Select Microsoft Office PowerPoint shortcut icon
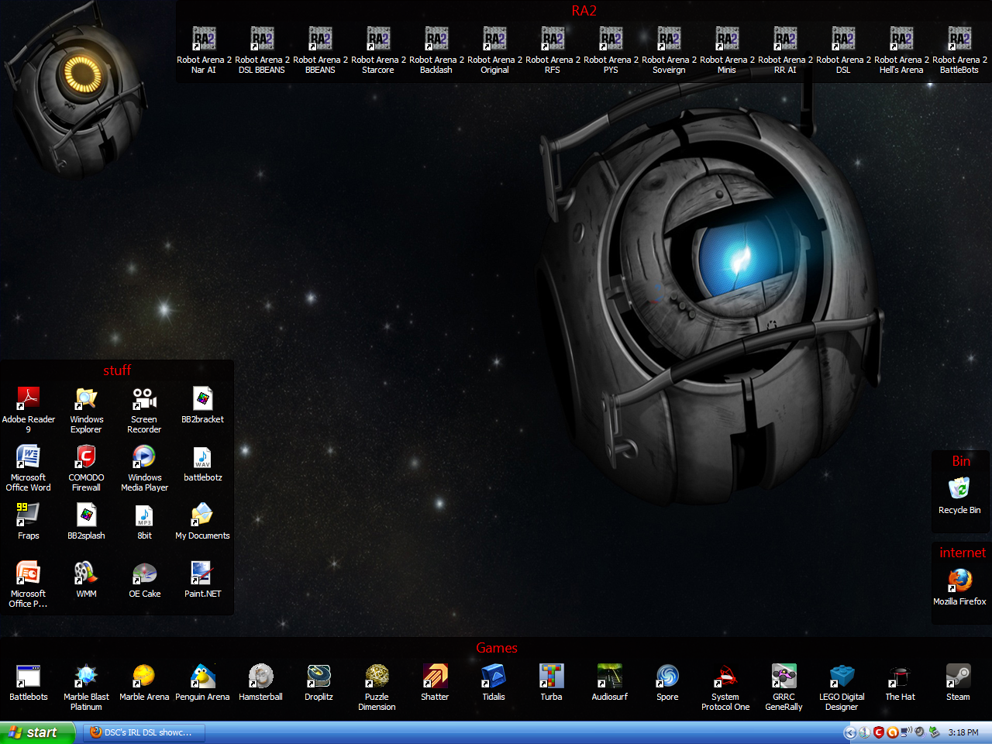 29,584
